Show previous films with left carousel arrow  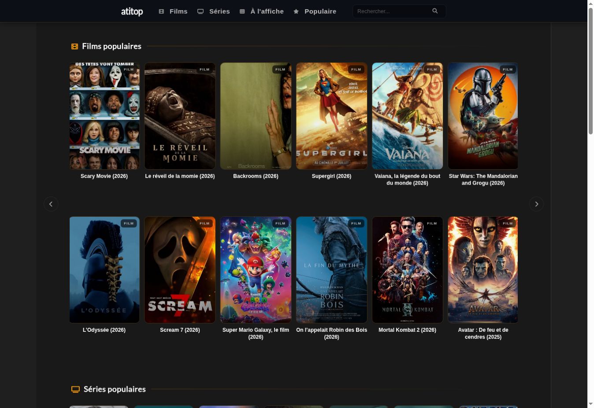[51, 204]
